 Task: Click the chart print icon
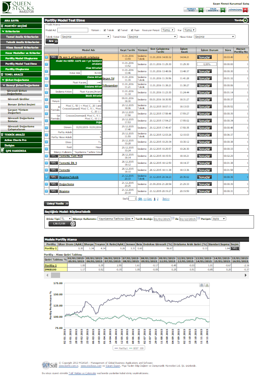point(201,285)
